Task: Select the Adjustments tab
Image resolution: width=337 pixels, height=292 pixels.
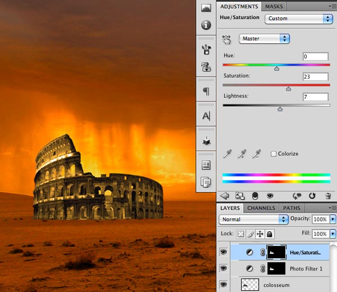Action: coord(239,7)
